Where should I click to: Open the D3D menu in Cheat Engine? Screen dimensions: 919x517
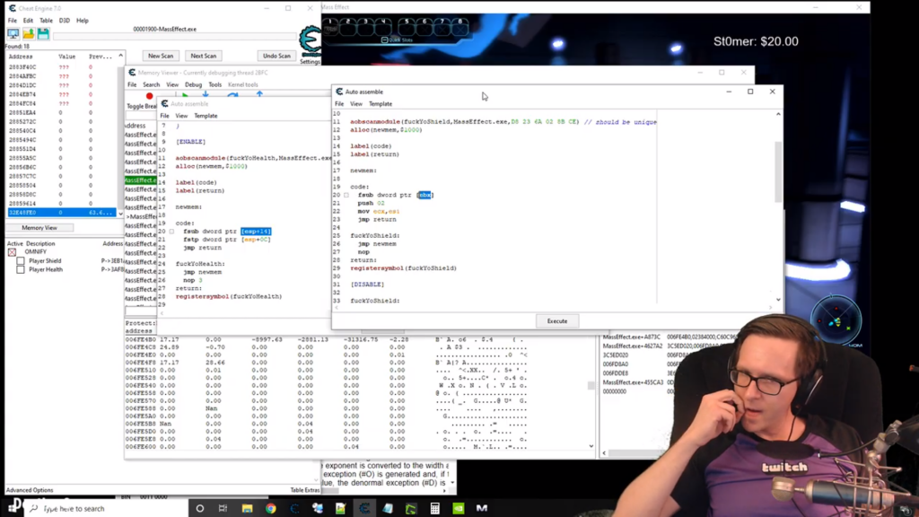tap(64, 20)
